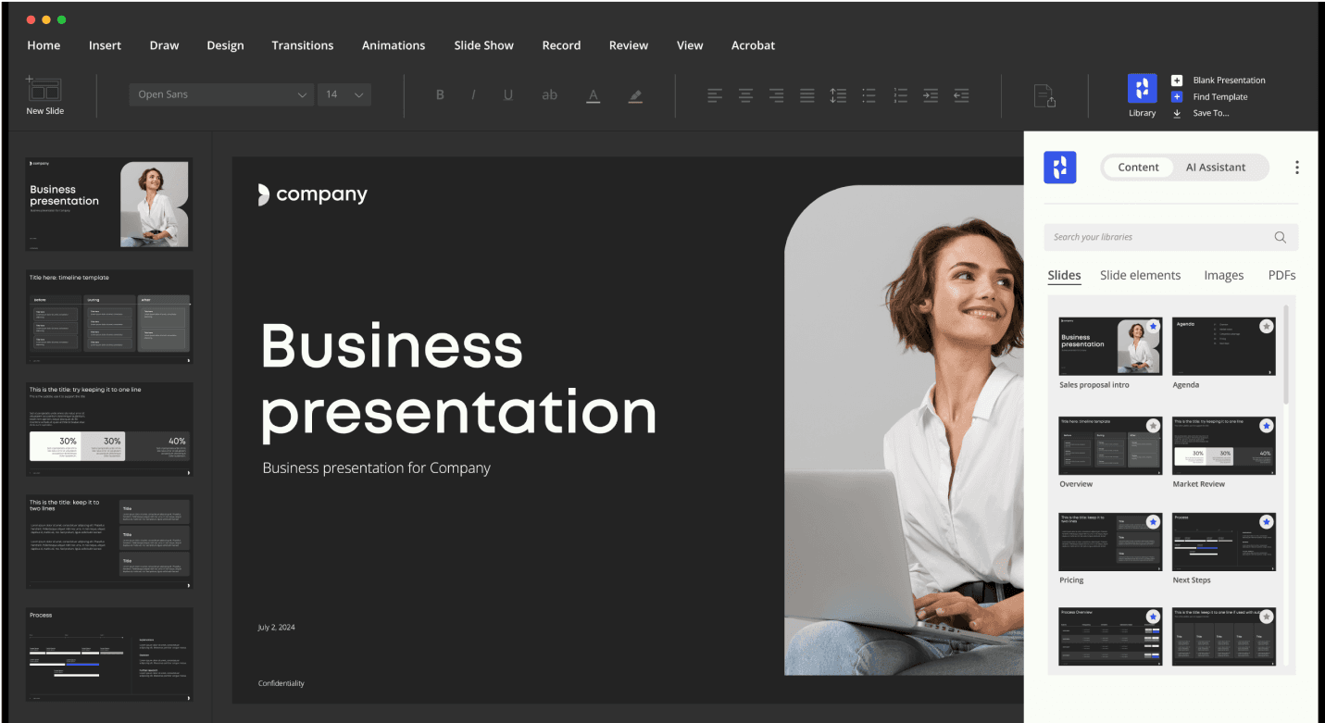The width and height of the screenshot is (1325, 723).
Task: Center align text using the toolbar icon
Action: [745, 95]
